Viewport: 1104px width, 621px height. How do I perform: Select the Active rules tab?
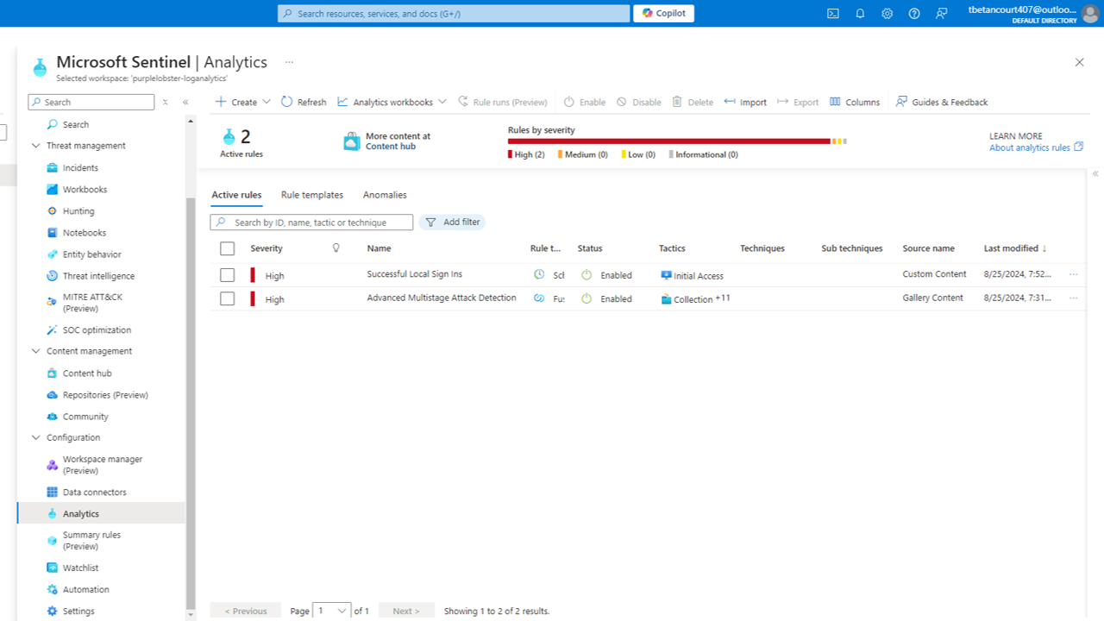(236, 195)
